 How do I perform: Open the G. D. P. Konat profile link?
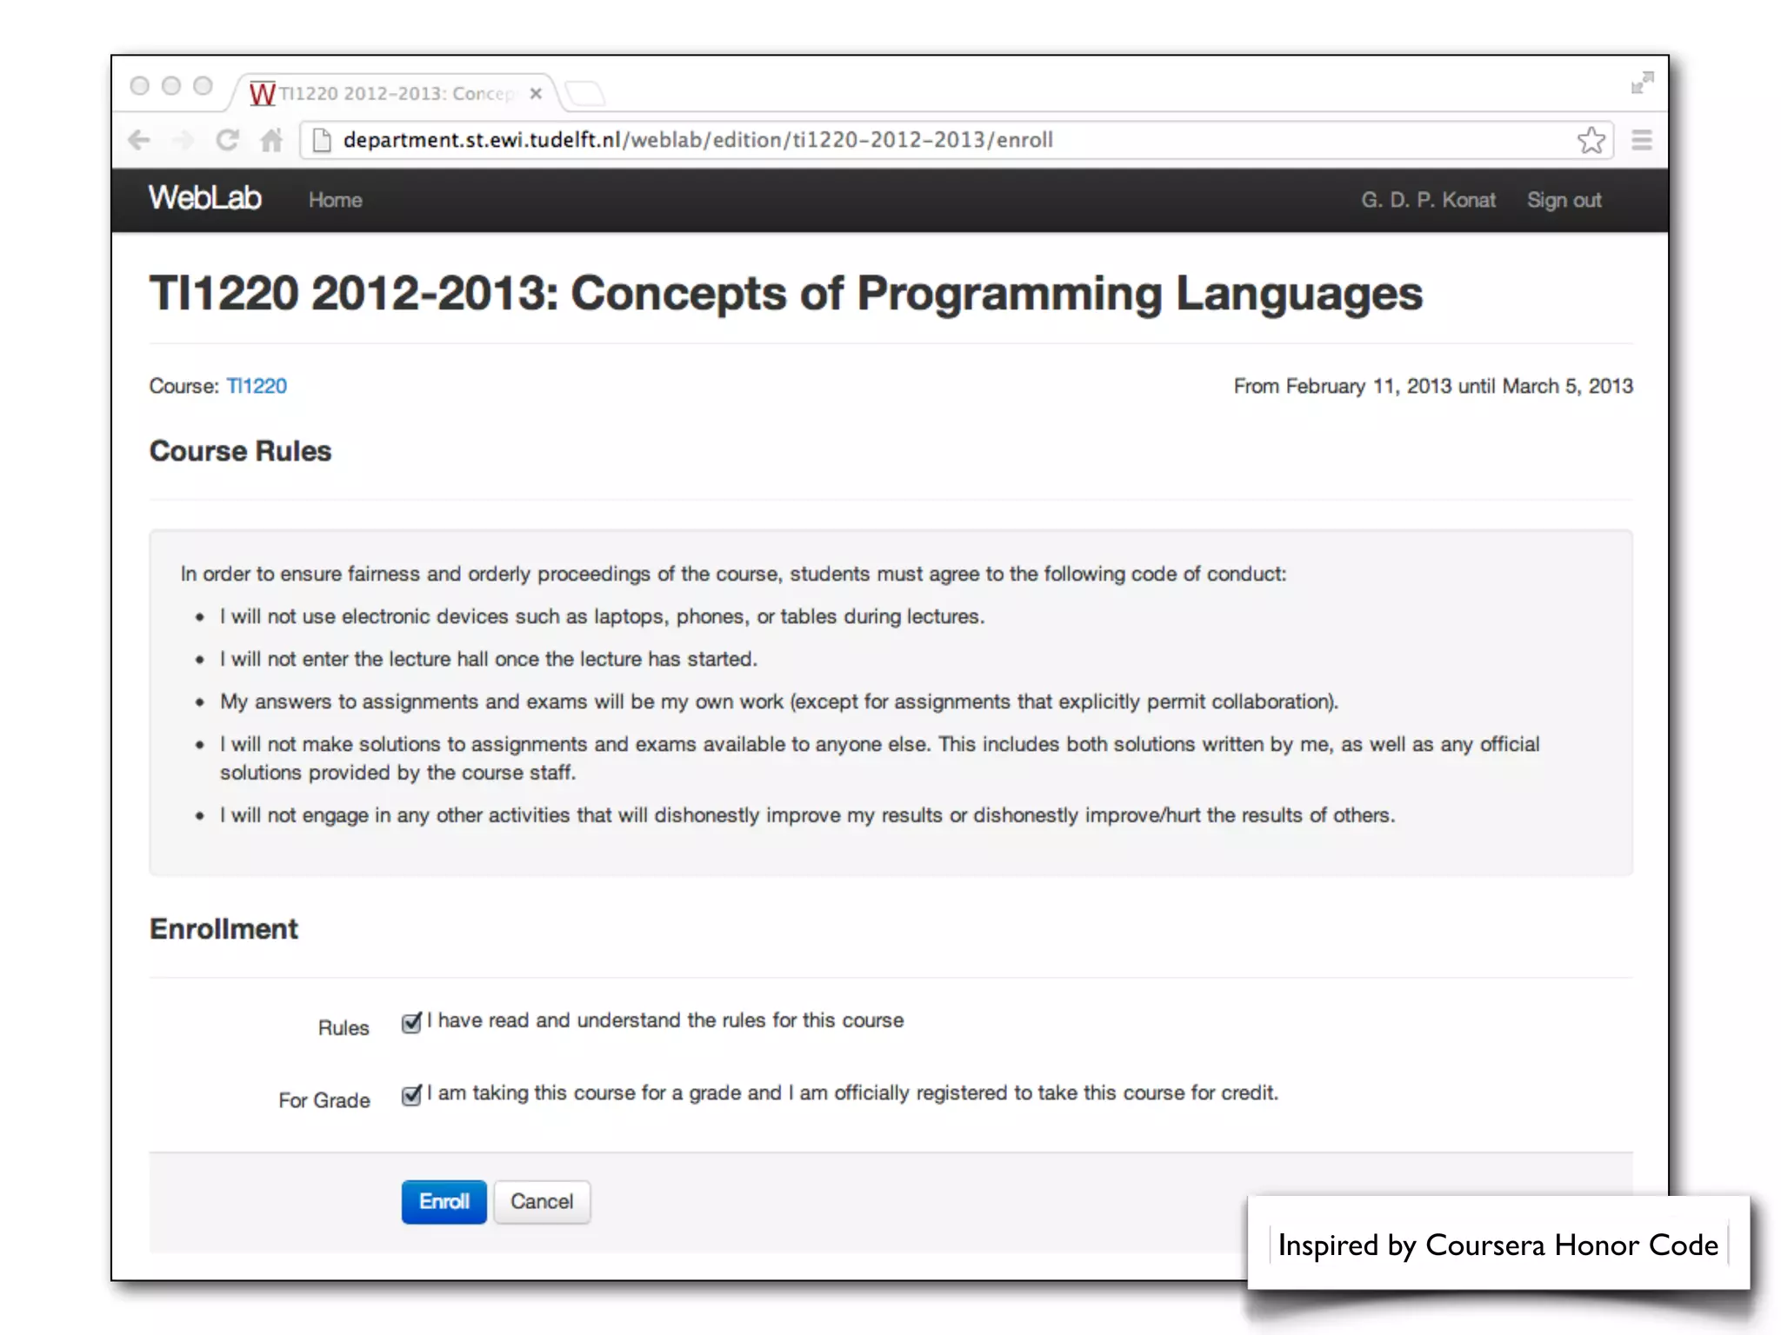(x=1429, y=200)
